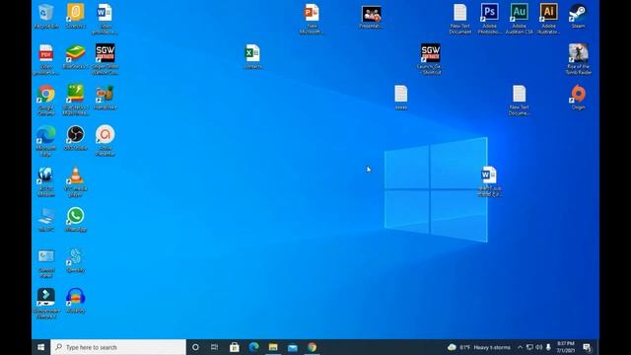Open the Recycle Bin desktop icon
631x355 pixels.
[x=46, y=16]
